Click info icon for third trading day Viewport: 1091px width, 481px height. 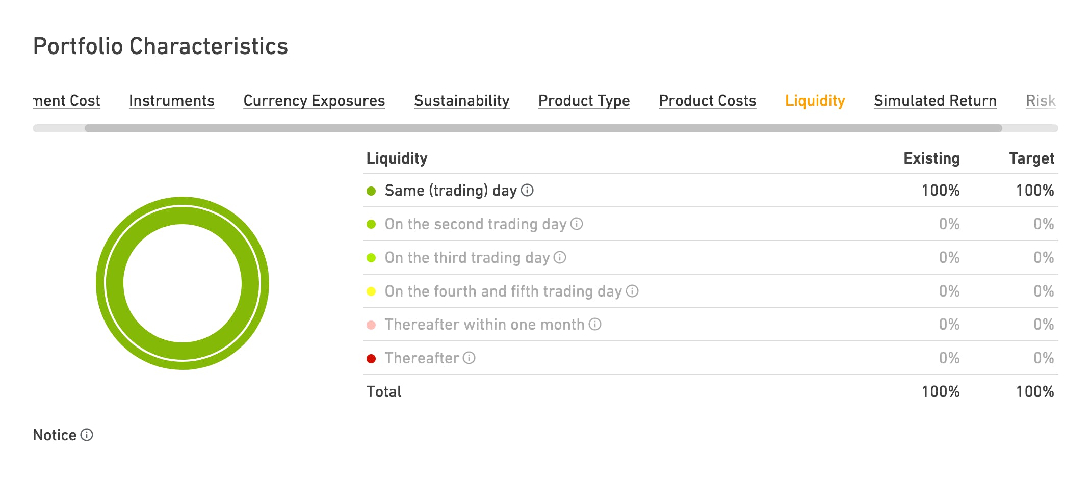[x=560, y=258]
